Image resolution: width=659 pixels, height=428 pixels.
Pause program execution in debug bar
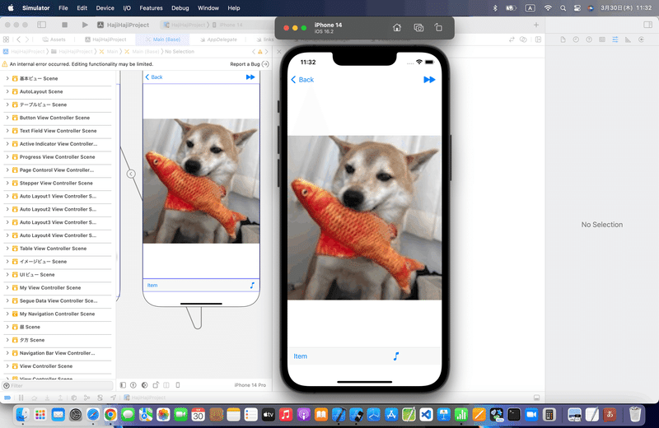(x=21, y=398)
